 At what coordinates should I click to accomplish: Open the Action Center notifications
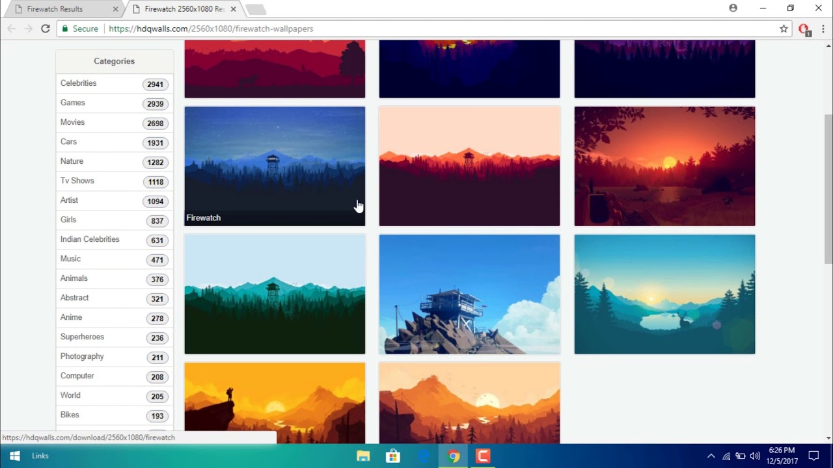tap(813, 456)
